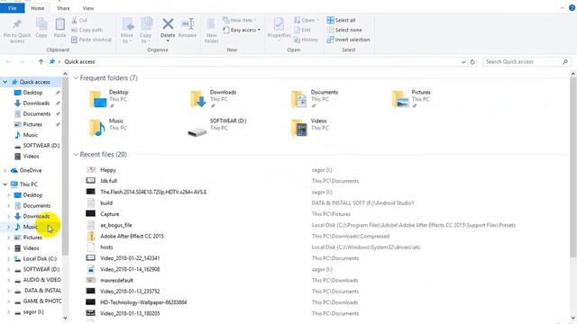Click Select all in the ribbon

click(341, 20)
